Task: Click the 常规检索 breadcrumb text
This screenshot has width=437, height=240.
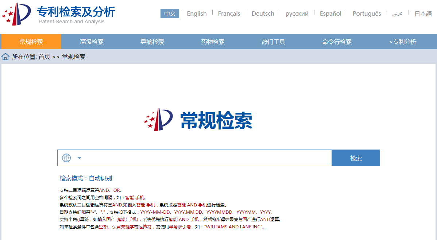Action: pos(74,57)
